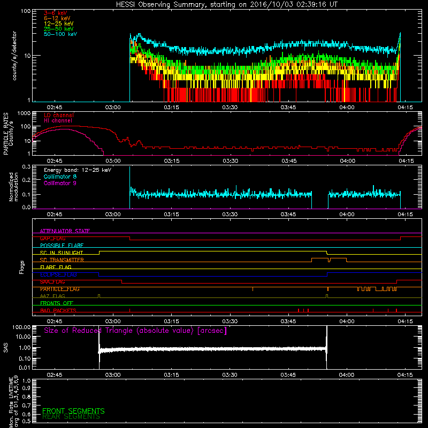Viewport: 428px width, 428px height.
Task: Select the ECLIPSE_FLAG label
Action: click(58, 274)
